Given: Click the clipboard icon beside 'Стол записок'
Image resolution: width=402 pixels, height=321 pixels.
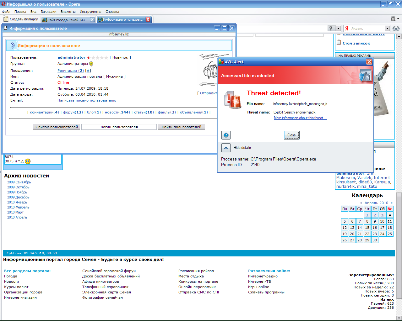Looking at the screenshot, I should (339, 43).
